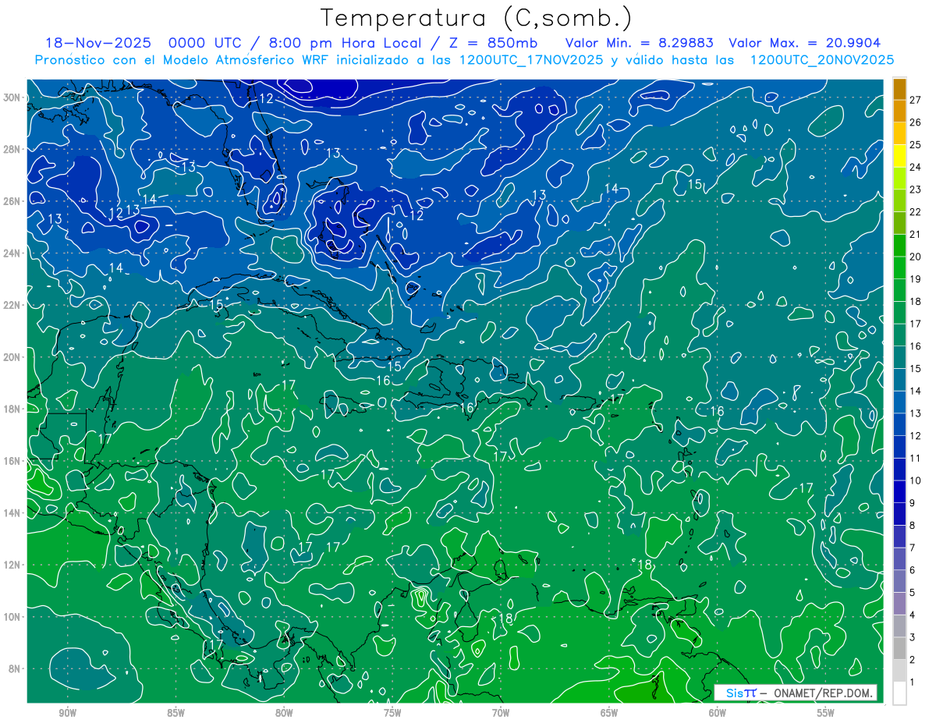Viewport: 936px width, 723px height.
Task: Click the 65W longitude axis label
Action: pos(609,713)
